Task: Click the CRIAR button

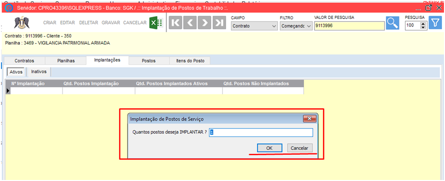Action: pos(49,22)
